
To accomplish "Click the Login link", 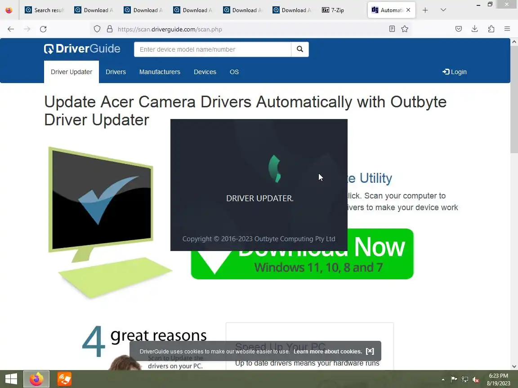I will click(x=455, y=72).
